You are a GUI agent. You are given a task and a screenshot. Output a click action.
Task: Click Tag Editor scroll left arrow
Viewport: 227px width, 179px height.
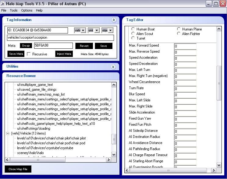tap(127, 170)
